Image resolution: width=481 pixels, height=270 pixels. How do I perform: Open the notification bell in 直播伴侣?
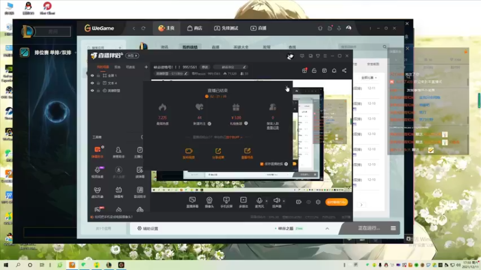point(334,71)
